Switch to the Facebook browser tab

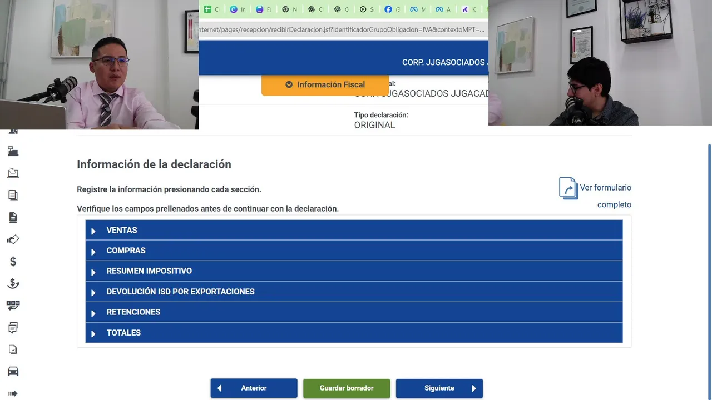(x=392, y=9)
